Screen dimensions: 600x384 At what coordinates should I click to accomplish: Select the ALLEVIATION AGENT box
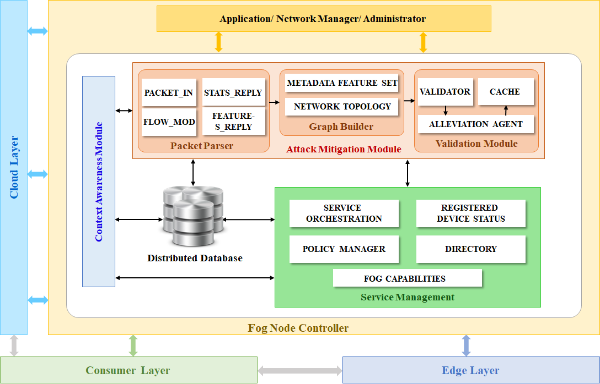475,124
